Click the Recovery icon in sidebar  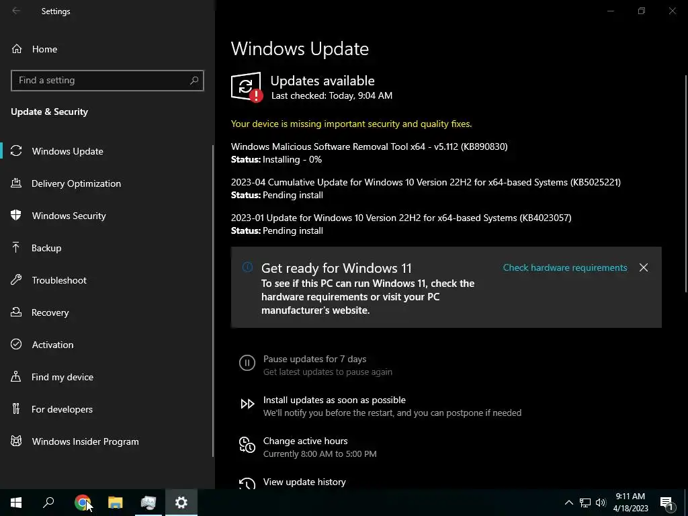16,312
